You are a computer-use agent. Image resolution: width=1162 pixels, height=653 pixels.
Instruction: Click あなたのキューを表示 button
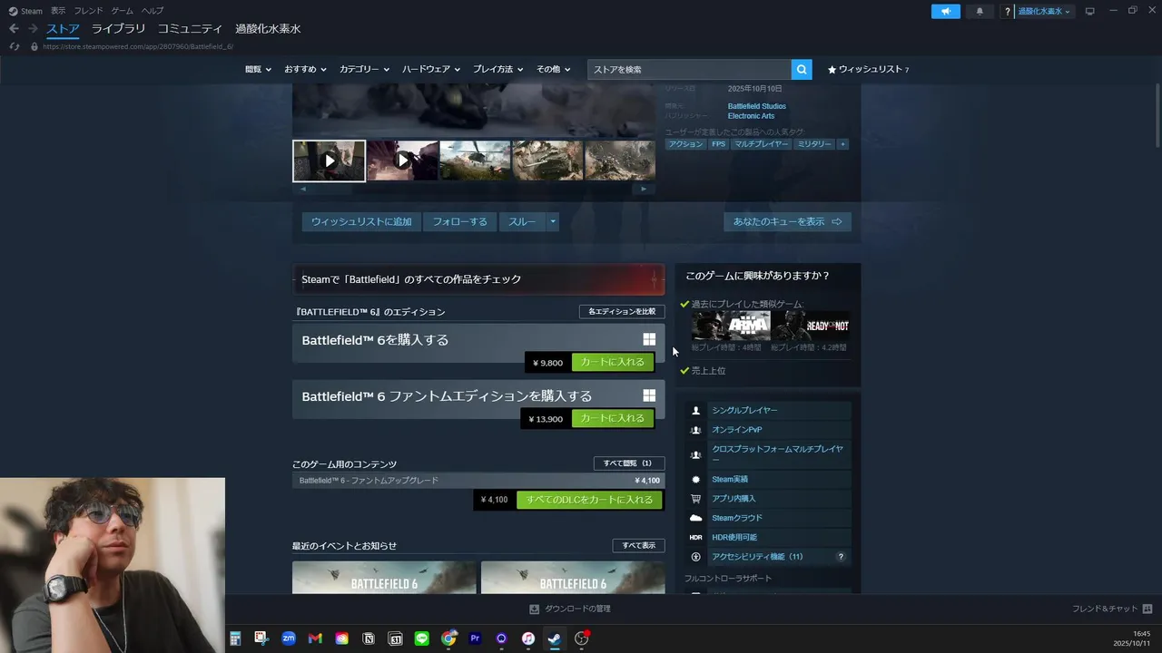pos(787,221)
